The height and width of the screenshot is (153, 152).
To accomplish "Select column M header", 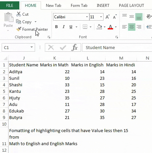I will point(121,58).
